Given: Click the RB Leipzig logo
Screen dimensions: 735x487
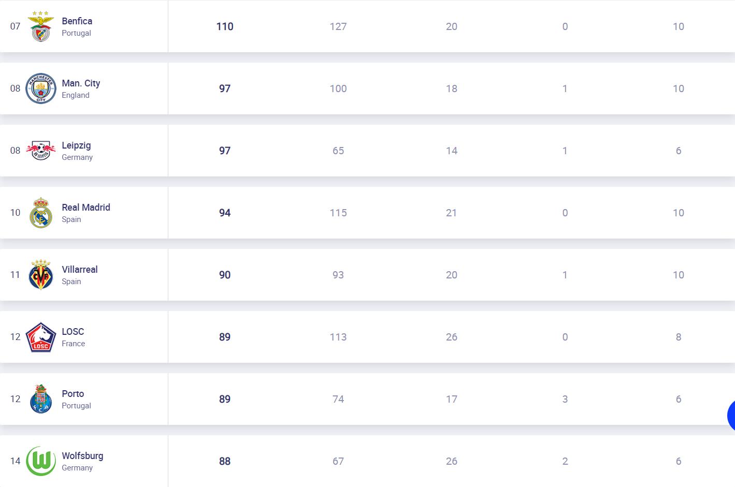Looking at the screenshot, I should click(40, 151).
